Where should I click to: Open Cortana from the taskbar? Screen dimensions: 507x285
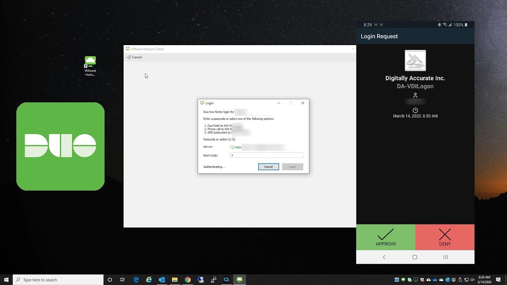[x=110, y=279]
